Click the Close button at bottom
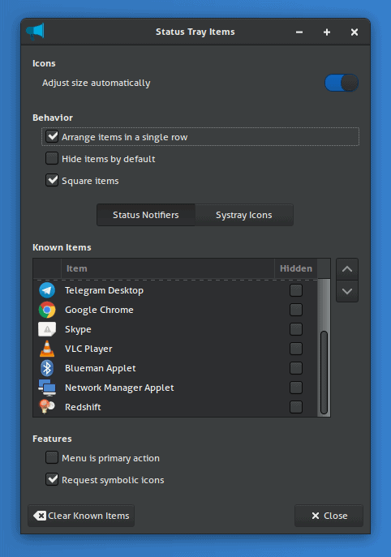This screenshot has width=391, height=557. point(329,516)
